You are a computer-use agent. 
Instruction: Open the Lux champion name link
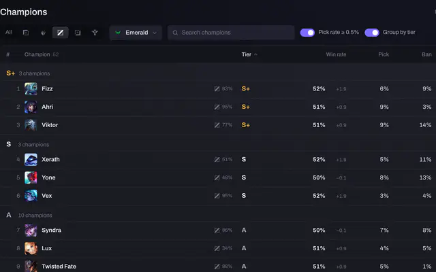point(47,248)
